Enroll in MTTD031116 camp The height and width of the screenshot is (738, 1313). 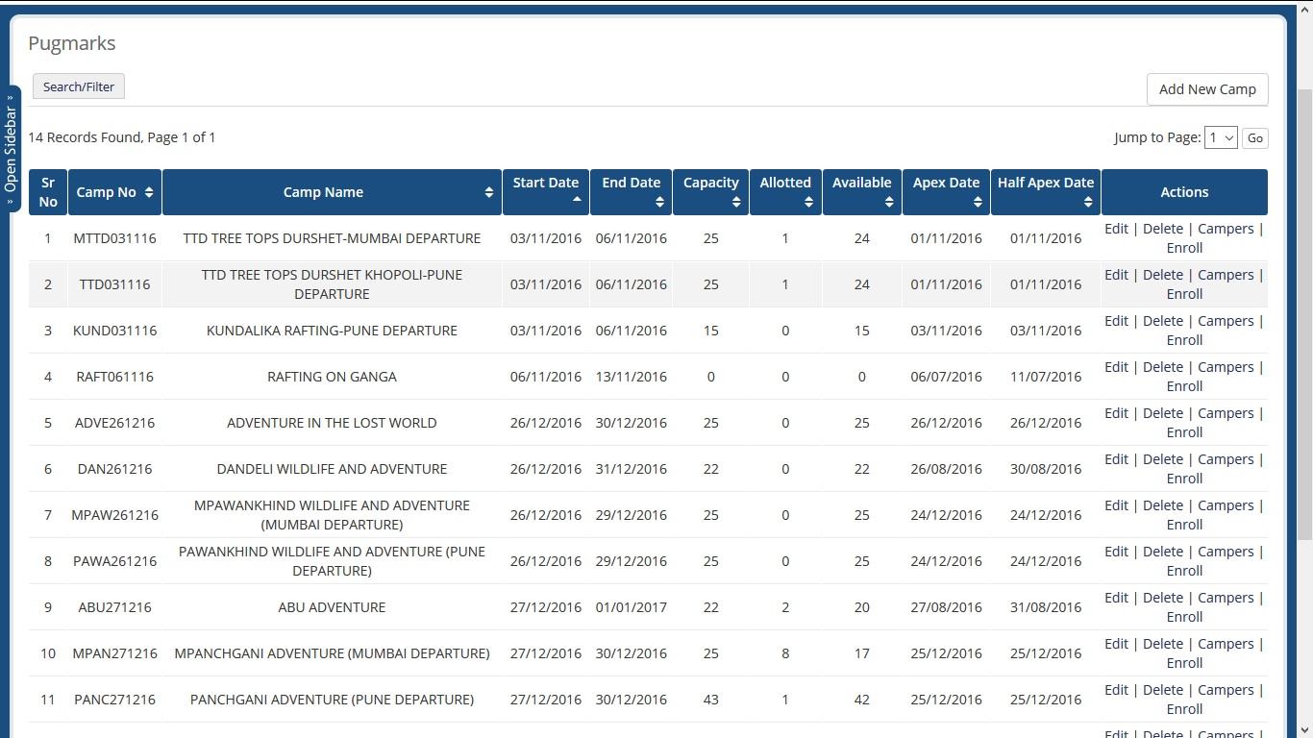pos(1184,248)
